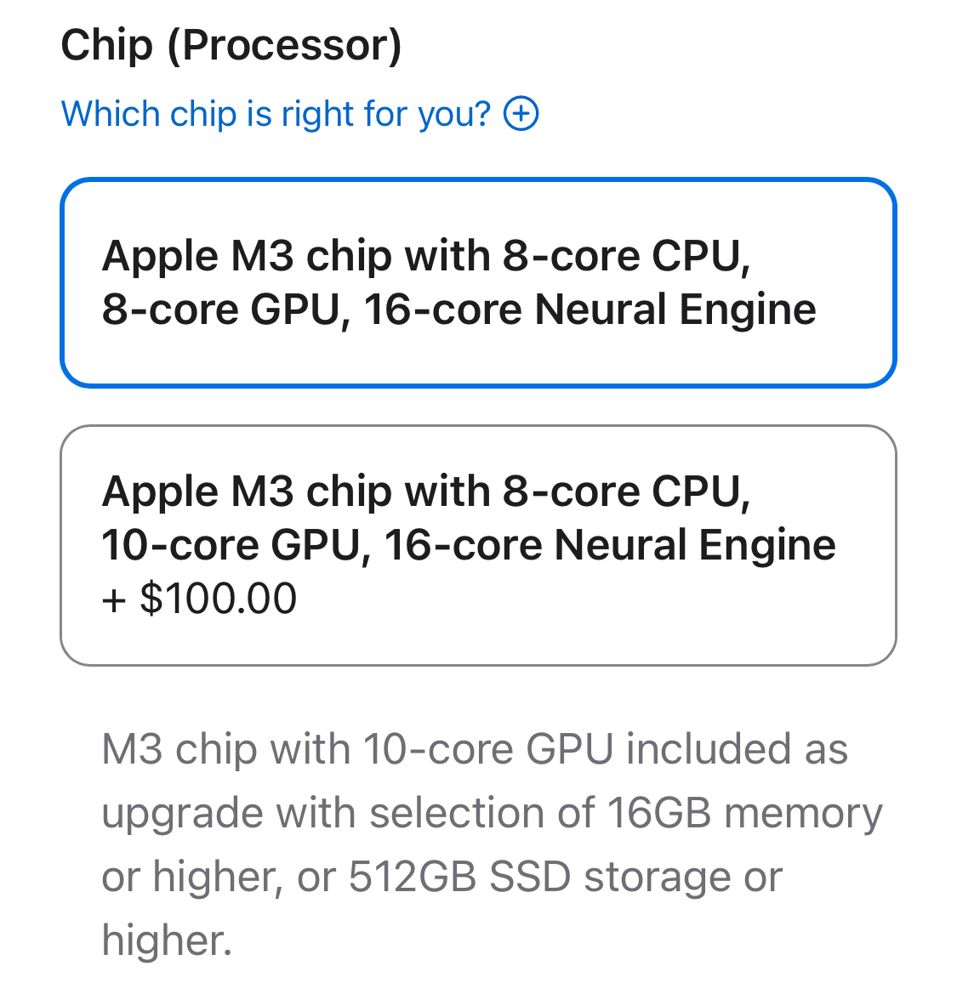Select the M3 chip with 10-core GPU
The image size is (957, 1000).
click(x=478, y=545)
